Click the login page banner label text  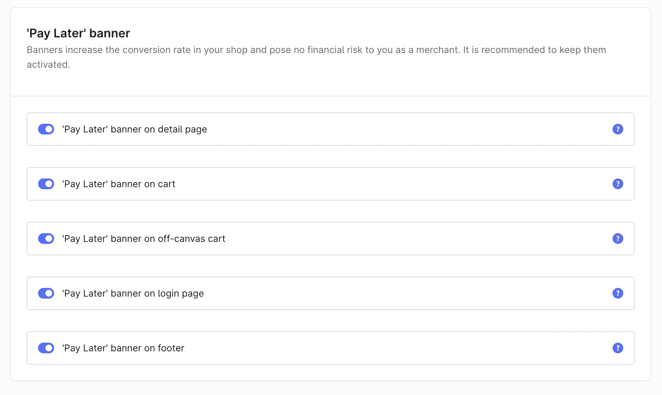pos(133,293)
